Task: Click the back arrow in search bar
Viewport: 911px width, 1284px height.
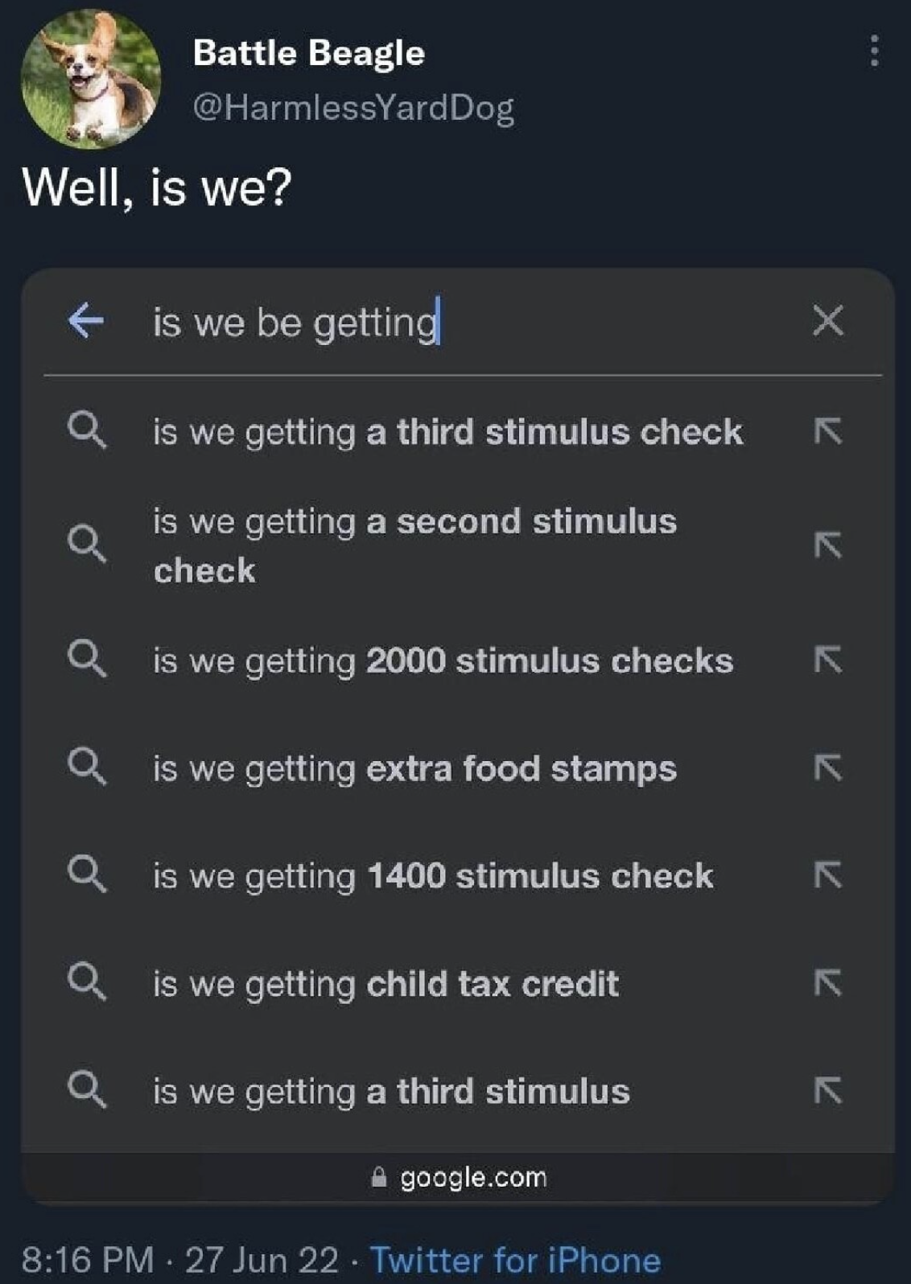Action: click(86, 321)
